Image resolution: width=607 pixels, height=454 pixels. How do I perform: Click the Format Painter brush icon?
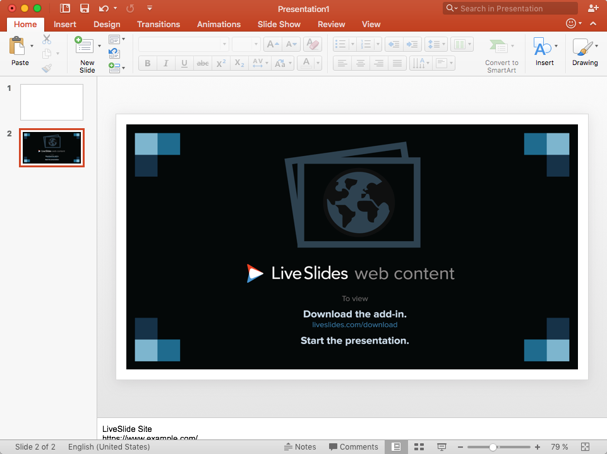[x=47, y=68]
